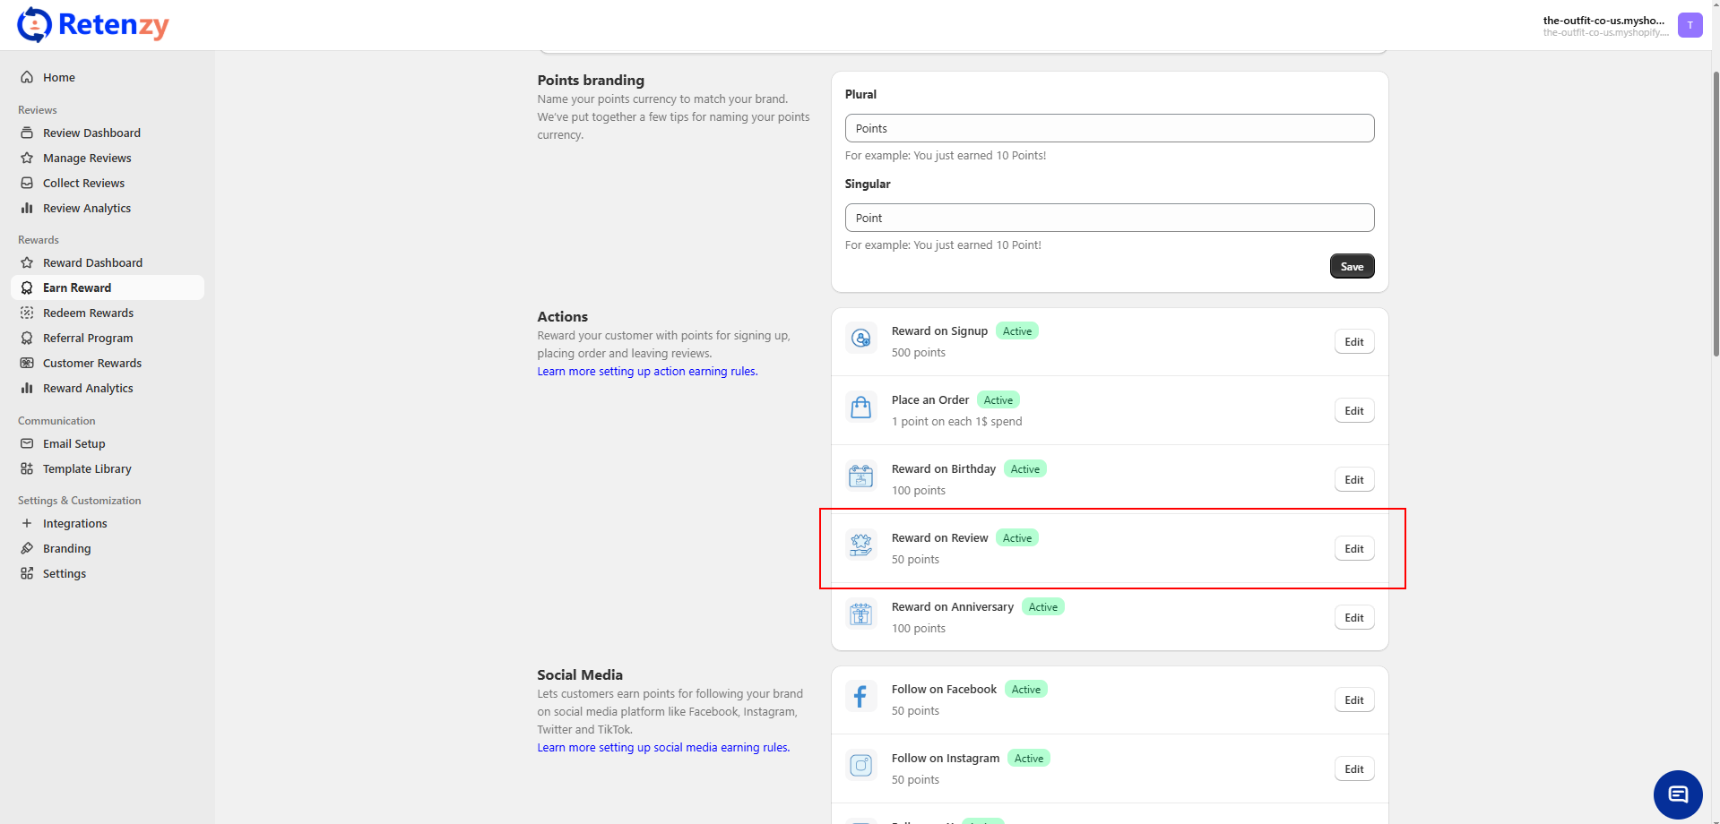
Task: Open action earning rules help link
Action: [647, 372]
